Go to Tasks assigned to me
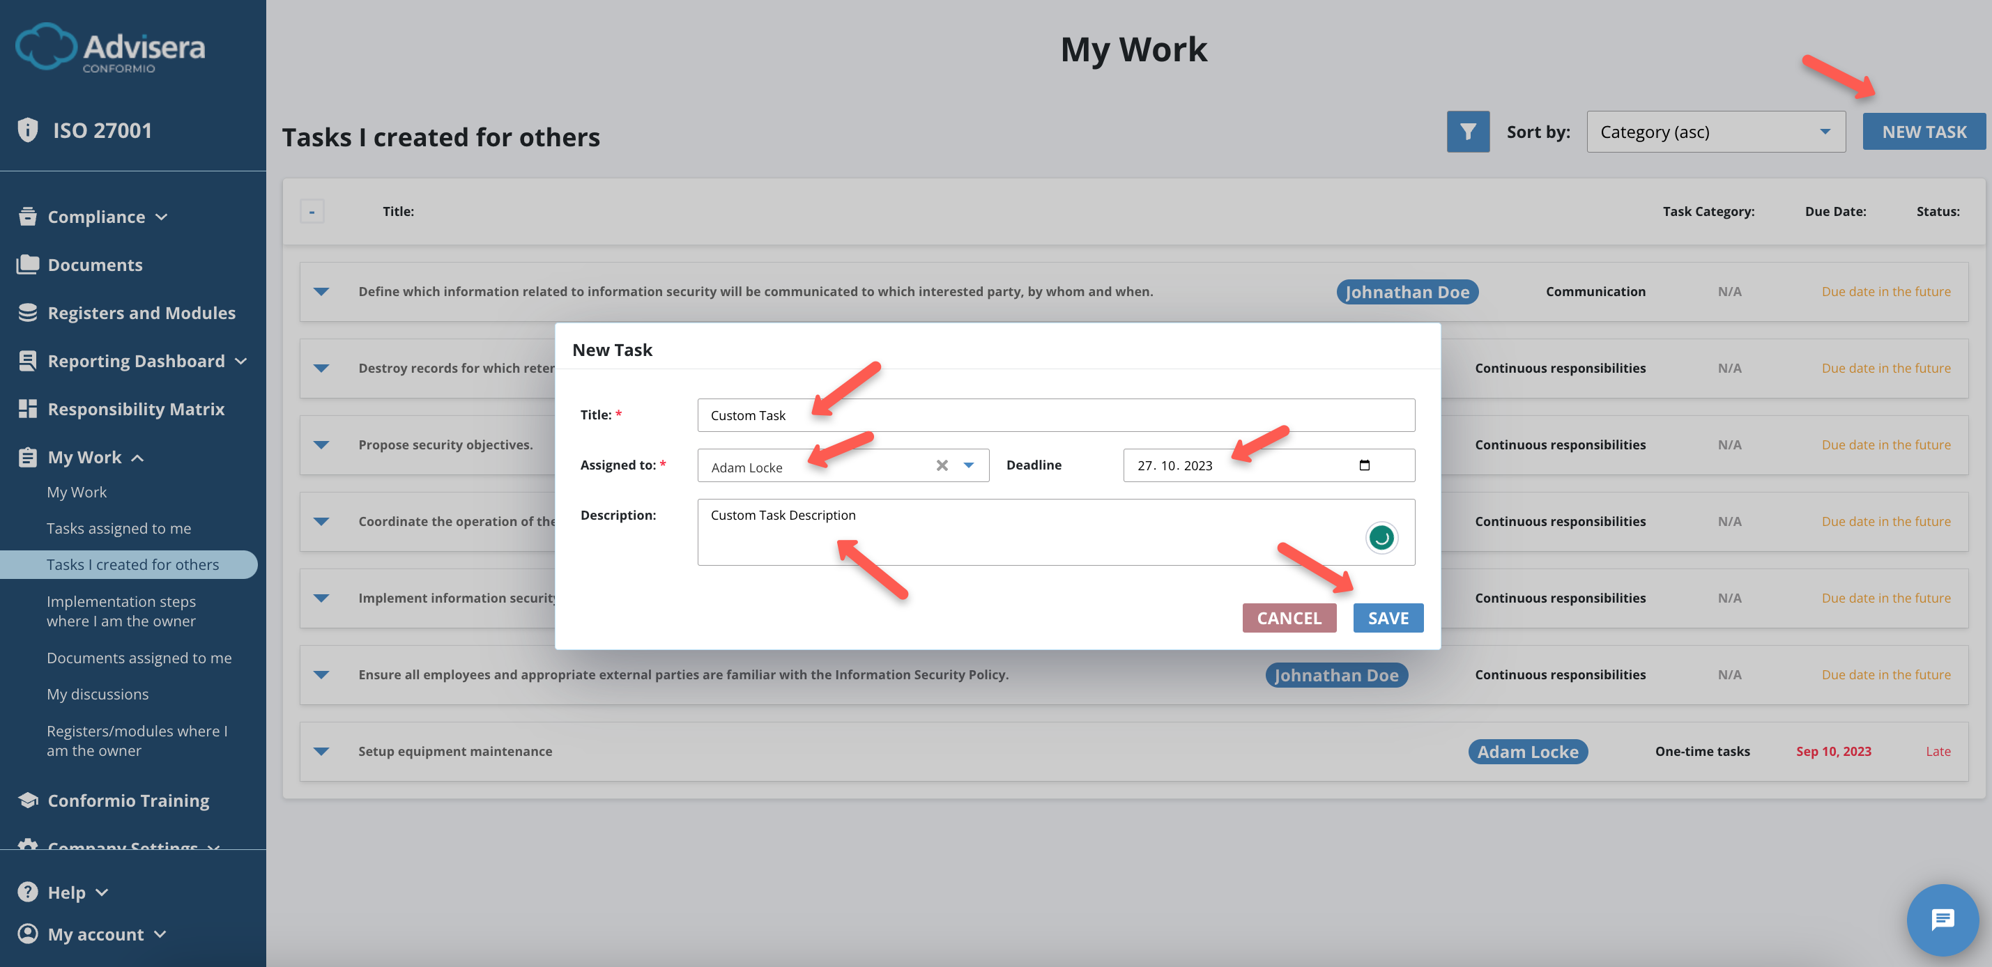 coord(118,528)
